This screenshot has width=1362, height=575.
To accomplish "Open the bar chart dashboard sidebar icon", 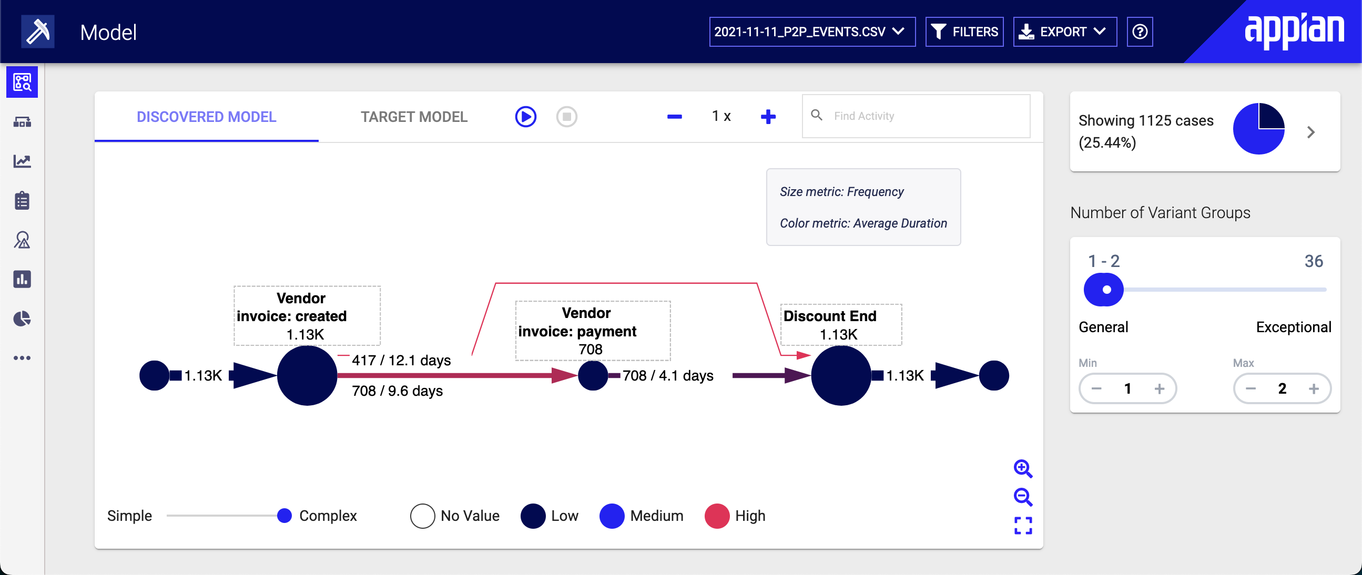I will click(22, 279).
